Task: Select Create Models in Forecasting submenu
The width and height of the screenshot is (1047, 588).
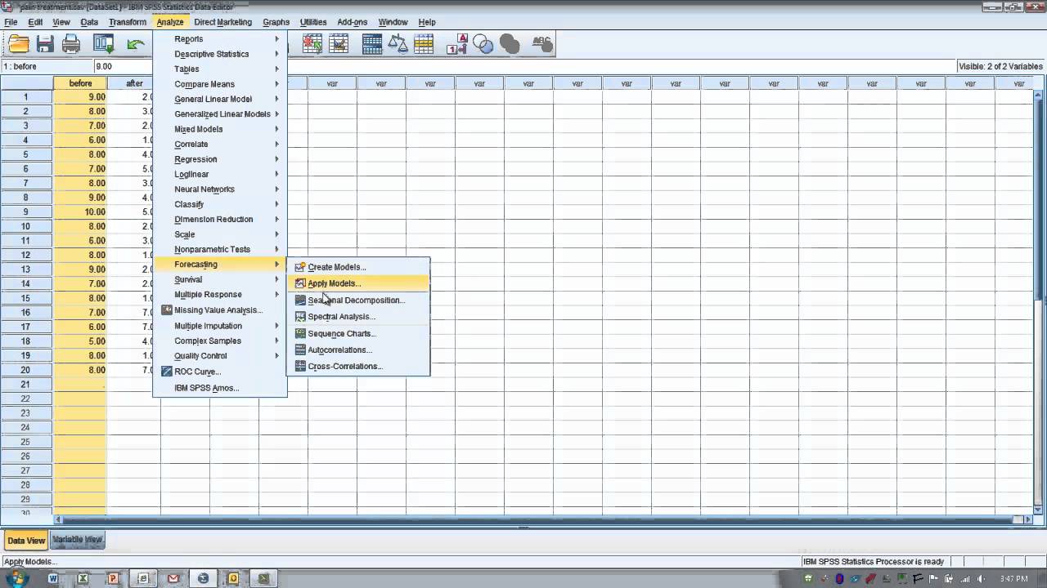Action: 358,267
